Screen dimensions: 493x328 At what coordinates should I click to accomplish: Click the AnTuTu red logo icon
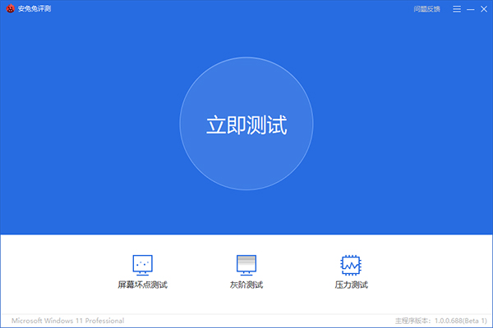10,9
